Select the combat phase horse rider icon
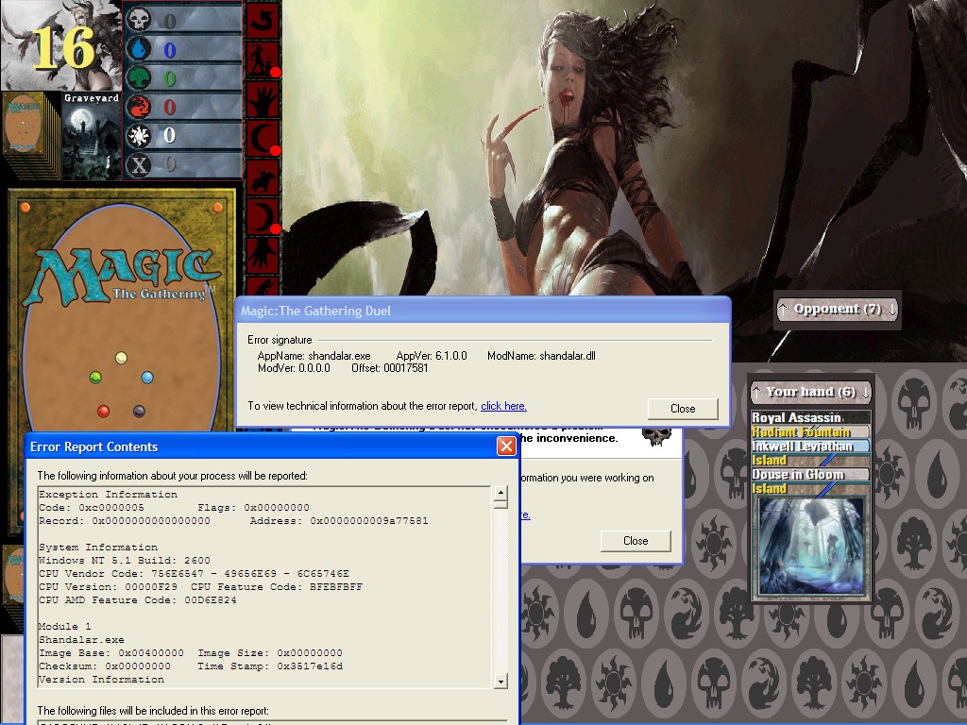The height and width of the screenshot is (725, 967). [x=262, y=177]
